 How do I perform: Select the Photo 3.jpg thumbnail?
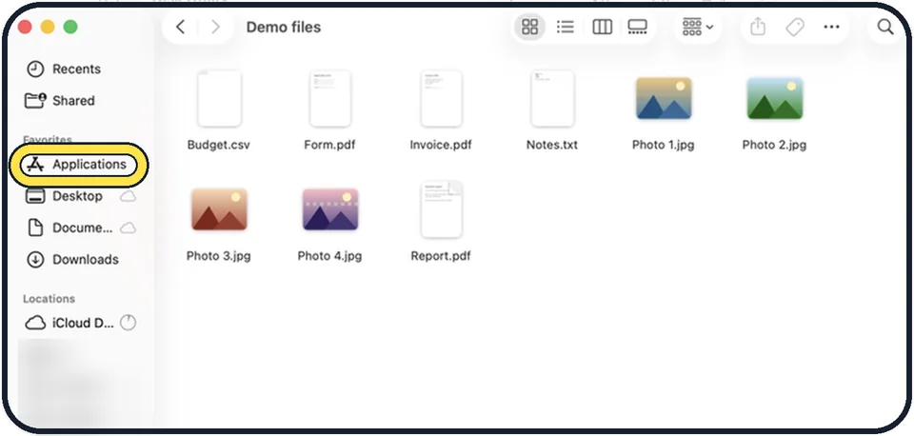coord(219,209)
